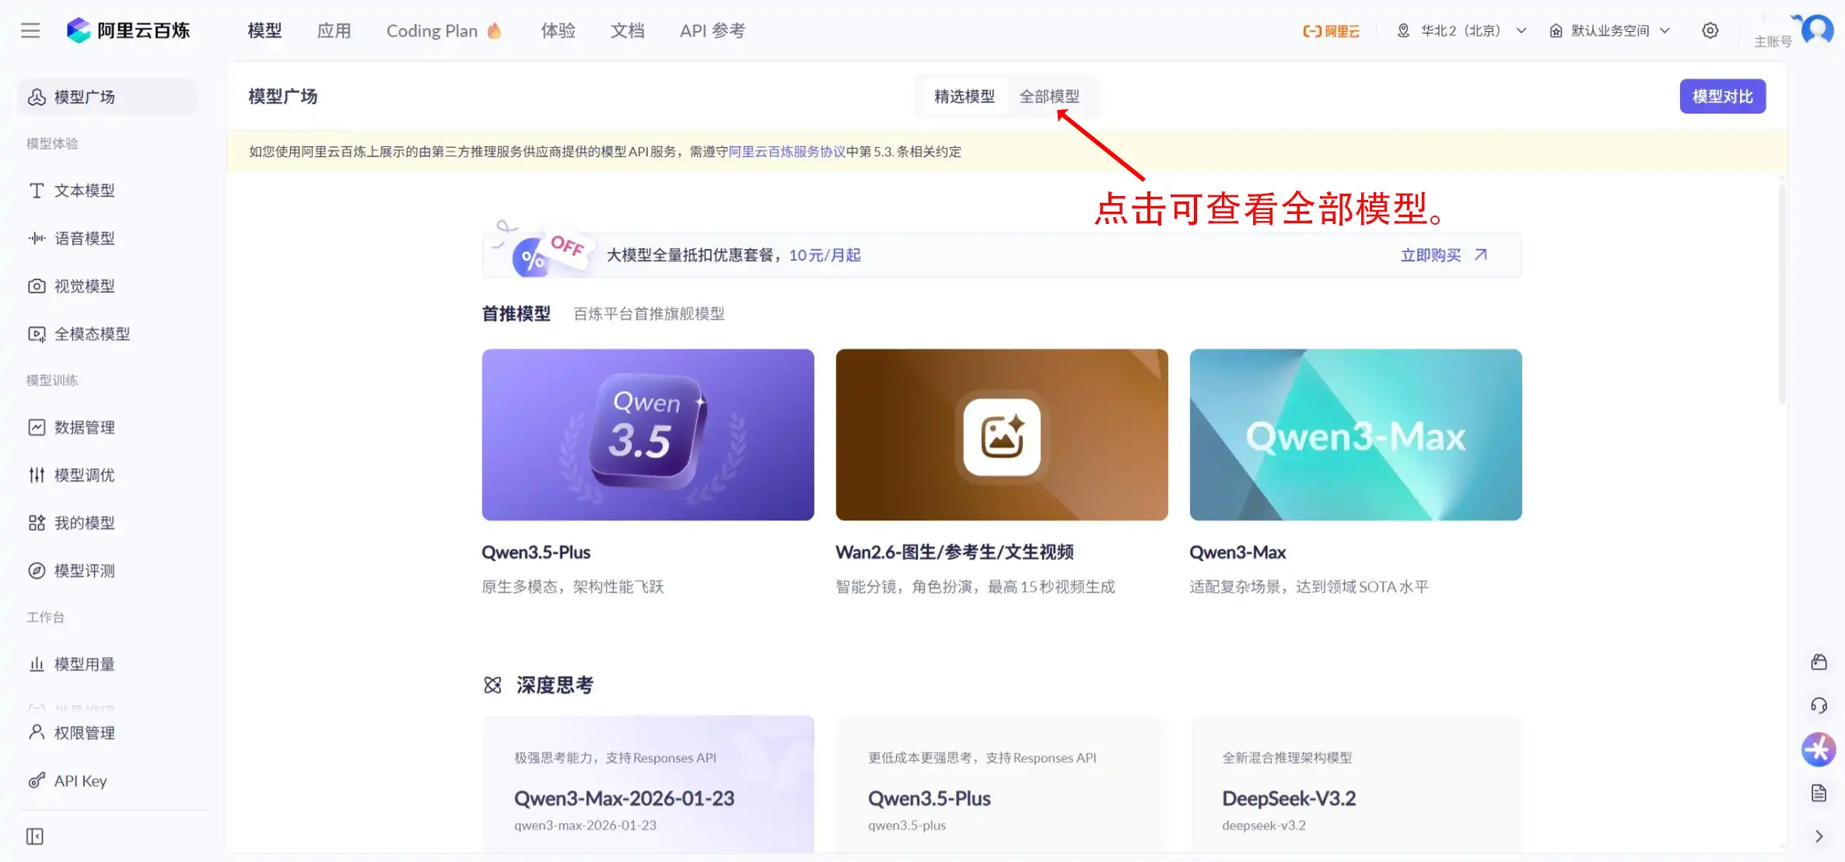Screen dimensions: 1845x862
Task: Click the 首推模型 section heading
Action: (516, 314)
